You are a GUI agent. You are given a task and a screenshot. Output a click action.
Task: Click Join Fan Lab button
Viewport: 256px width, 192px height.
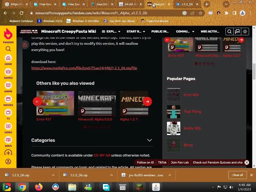179,162
